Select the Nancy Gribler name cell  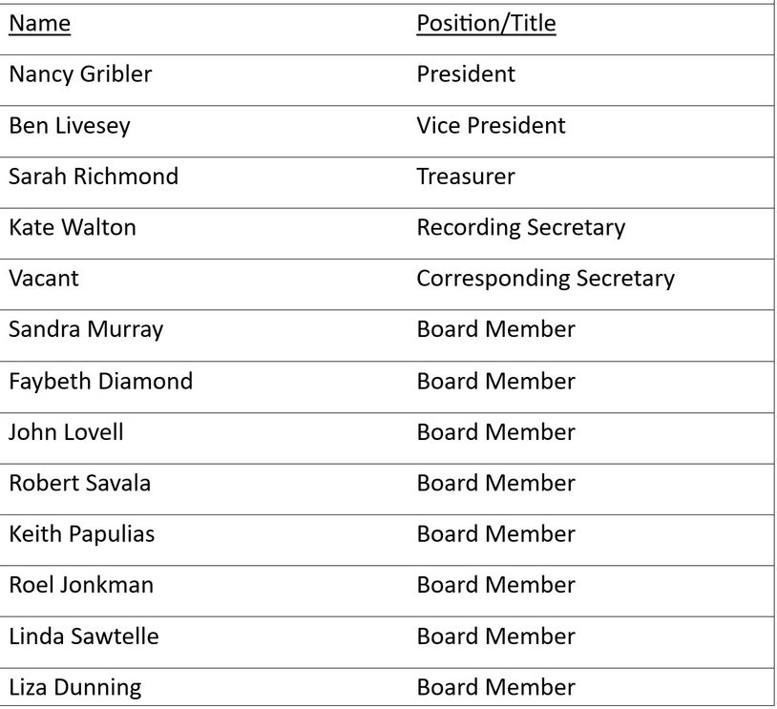pyautogui.click(x=80, y=74)
